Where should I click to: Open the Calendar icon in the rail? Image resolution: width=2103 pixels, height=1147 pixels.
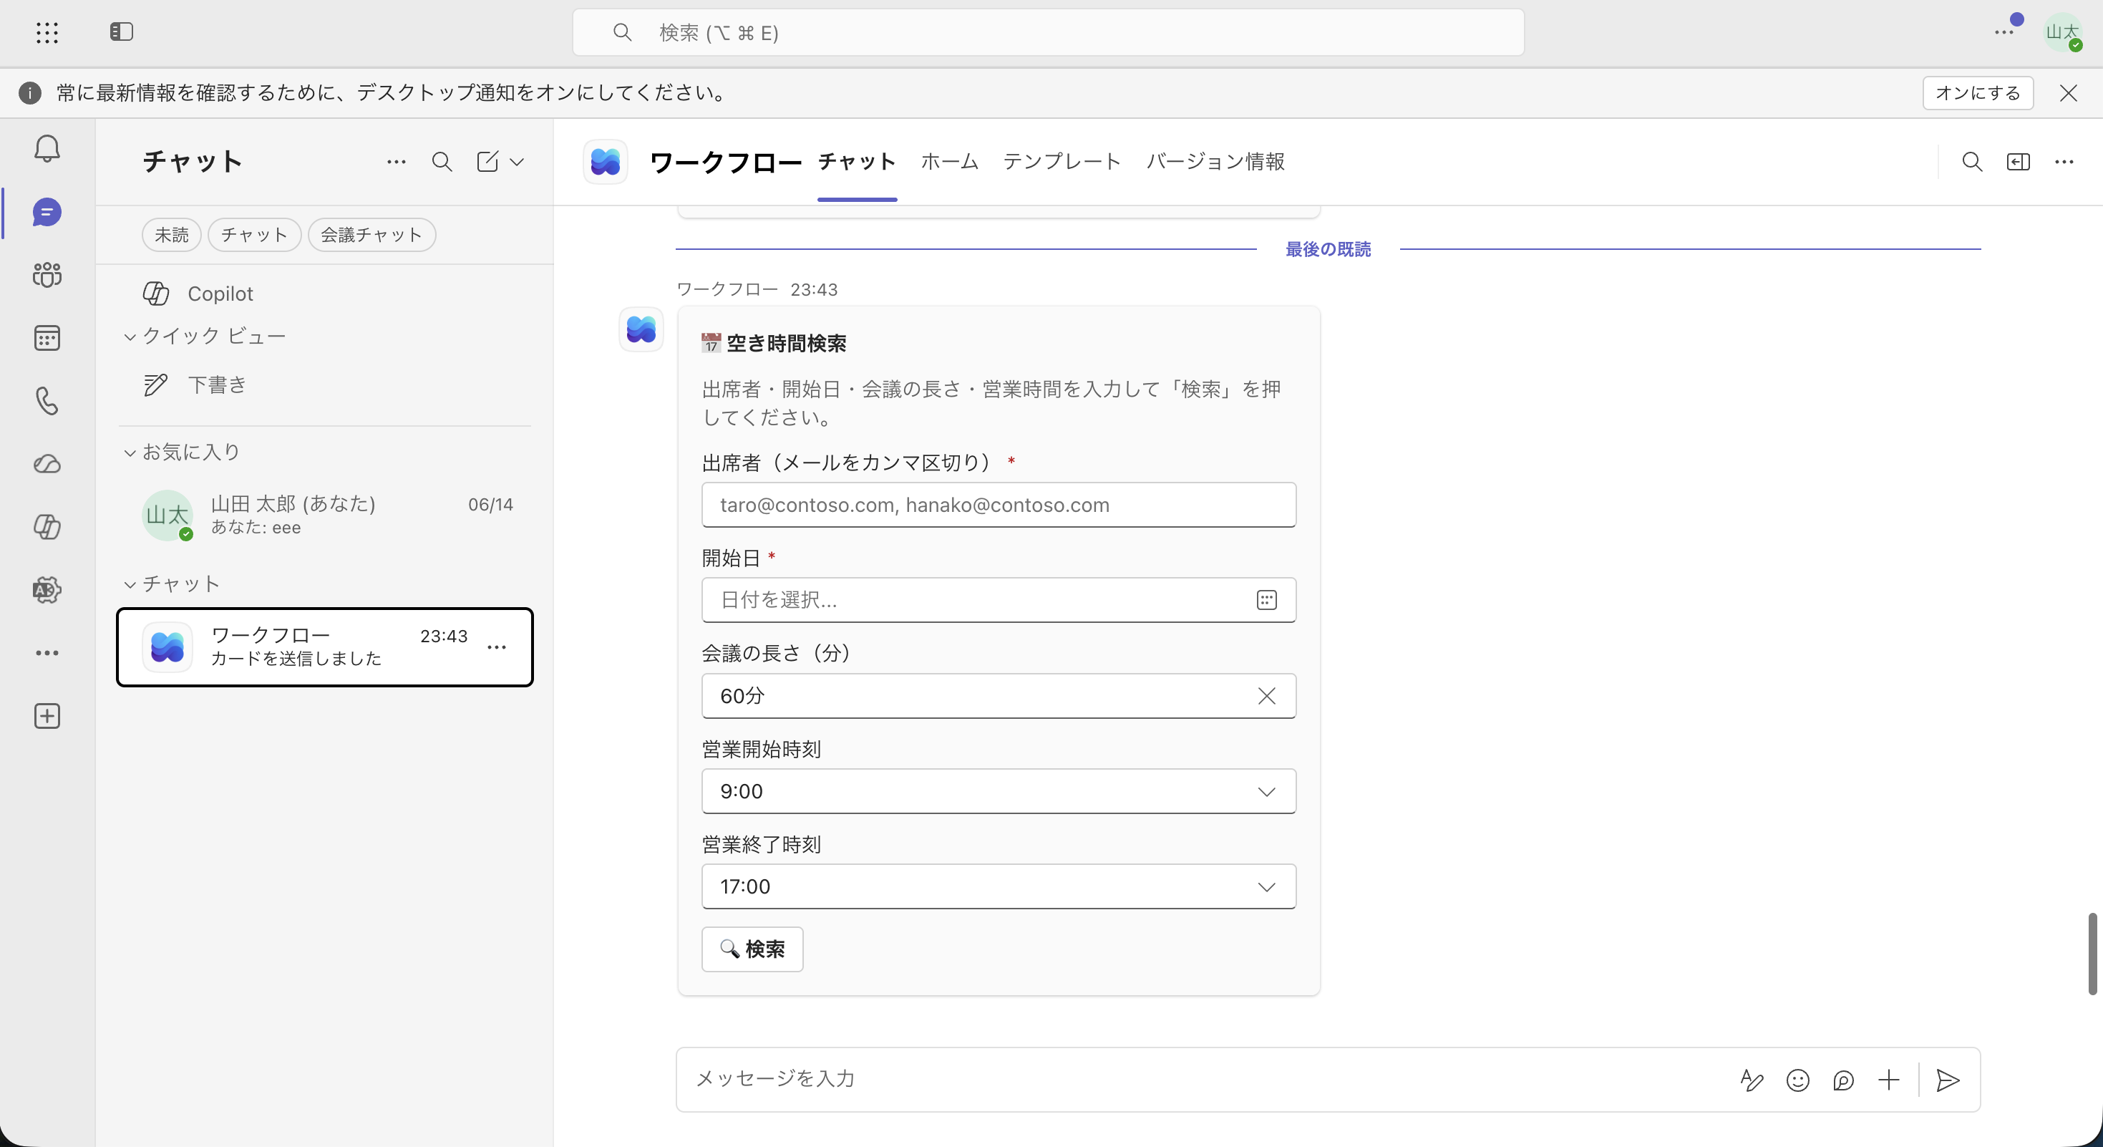point(47,338)
